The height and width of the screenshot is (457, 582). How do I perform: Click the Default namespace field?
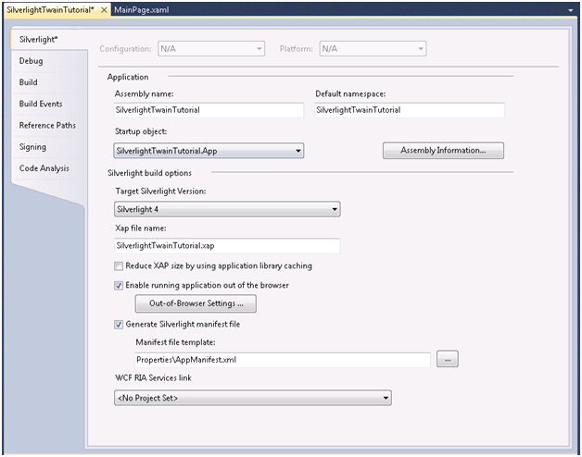coord(409,110)
